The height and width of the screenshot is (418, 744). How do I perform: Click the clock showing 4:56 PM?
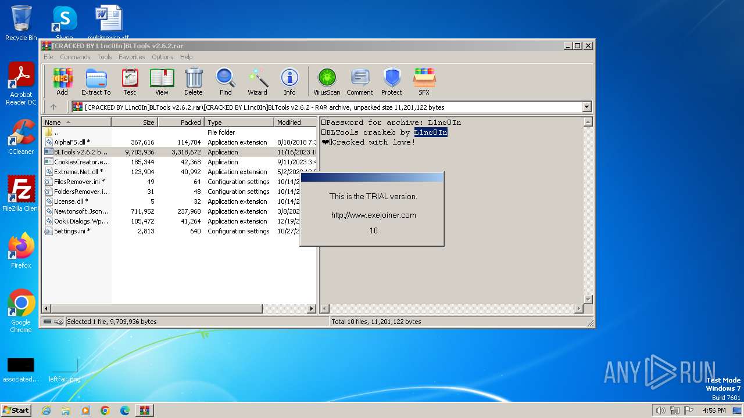coord(714,410)
